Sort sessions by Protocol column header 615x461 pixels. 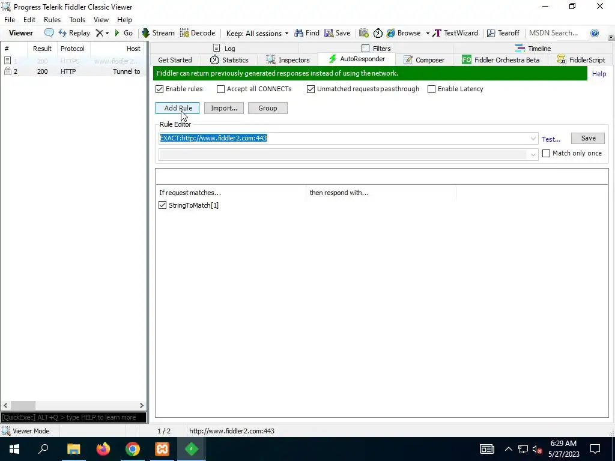coord(73,49)
